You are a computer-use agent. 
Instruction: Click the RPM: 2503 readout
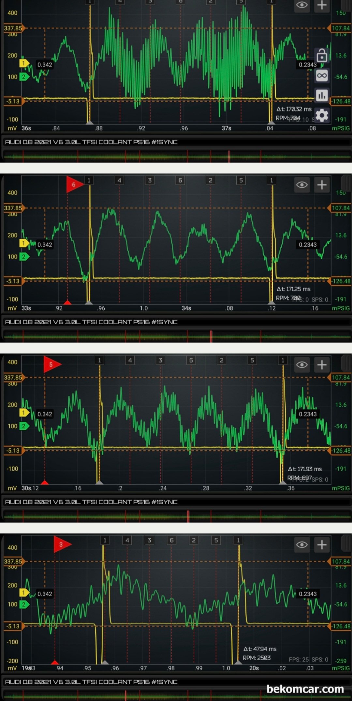coord(257,658)
